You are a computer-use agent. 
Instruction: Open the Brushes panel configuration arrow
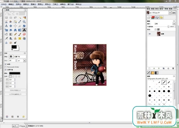point(174,76)
